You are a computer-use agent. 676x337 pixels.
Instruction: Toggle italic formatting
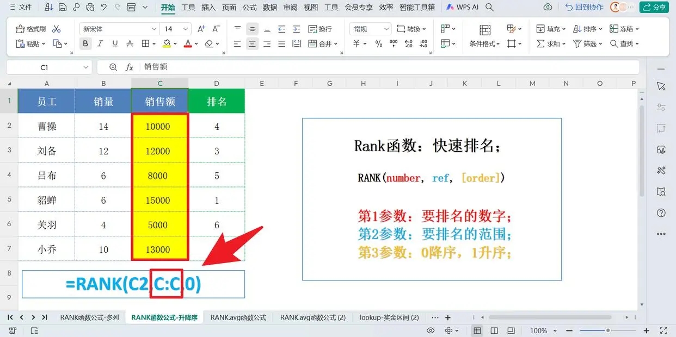[100, 43]
